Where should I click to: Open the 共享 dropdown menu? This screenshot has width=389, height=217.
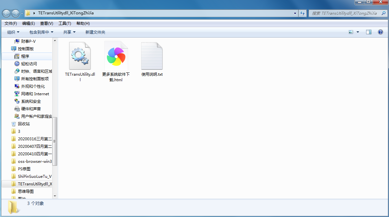(69, 32)
